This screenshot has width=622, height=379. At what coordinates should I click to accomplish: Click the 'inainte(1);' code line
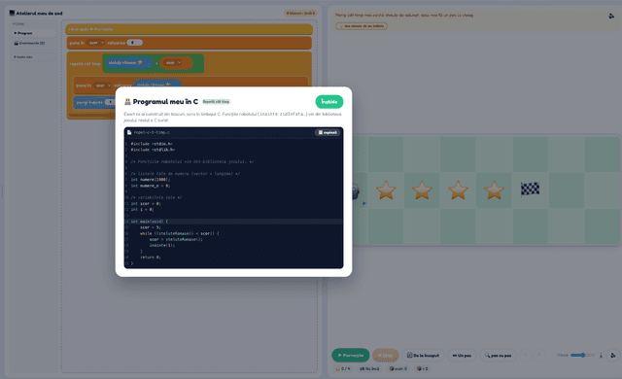(162, 246)
